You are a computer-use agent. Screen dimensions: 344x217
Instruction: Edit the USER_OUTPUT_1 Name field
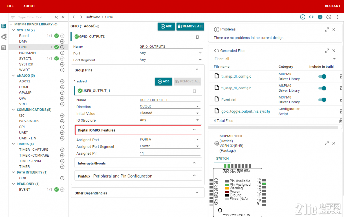pos(170,100)
